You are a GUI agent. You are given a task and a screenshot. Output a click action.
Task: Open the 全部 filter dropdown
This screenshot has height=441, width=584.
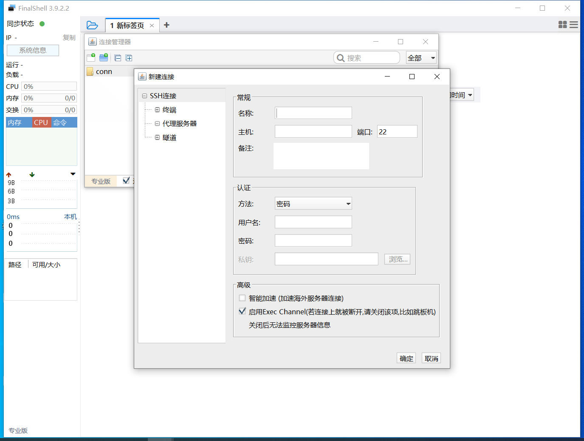click(420, 57)
